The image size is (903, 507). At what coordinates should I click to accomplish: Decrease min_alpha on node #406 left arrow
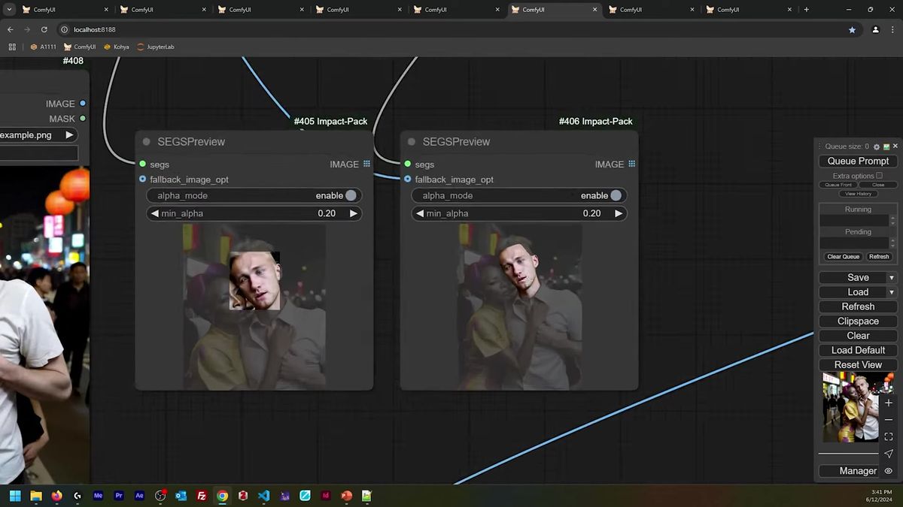coord(421,213)
